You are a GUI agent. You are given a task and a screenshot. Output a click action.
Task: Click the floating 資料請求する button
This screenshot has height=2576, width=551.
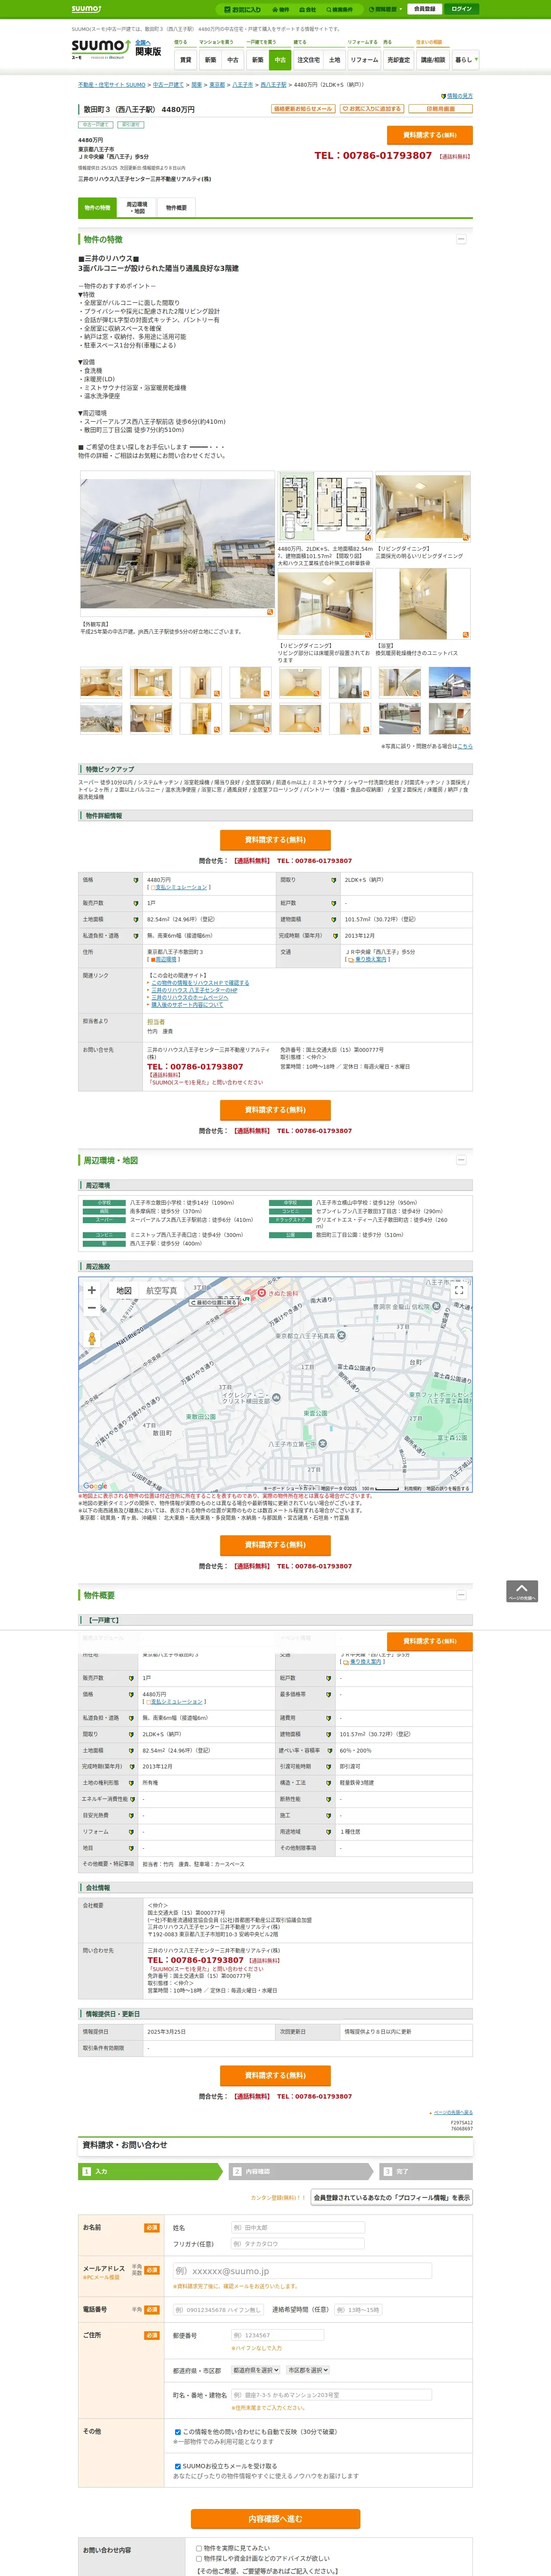click(x=429, y=1641)
